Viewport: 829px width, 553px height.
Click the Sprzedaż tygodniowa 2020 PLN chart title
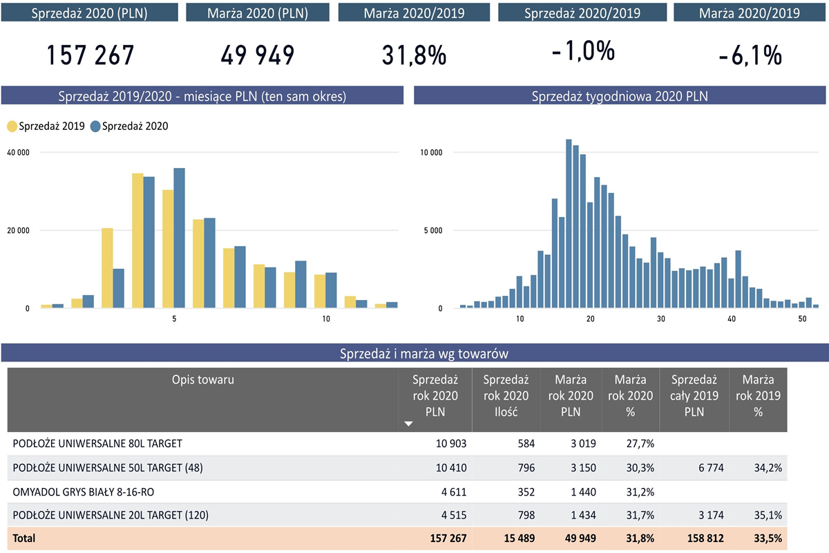point(620,96)
